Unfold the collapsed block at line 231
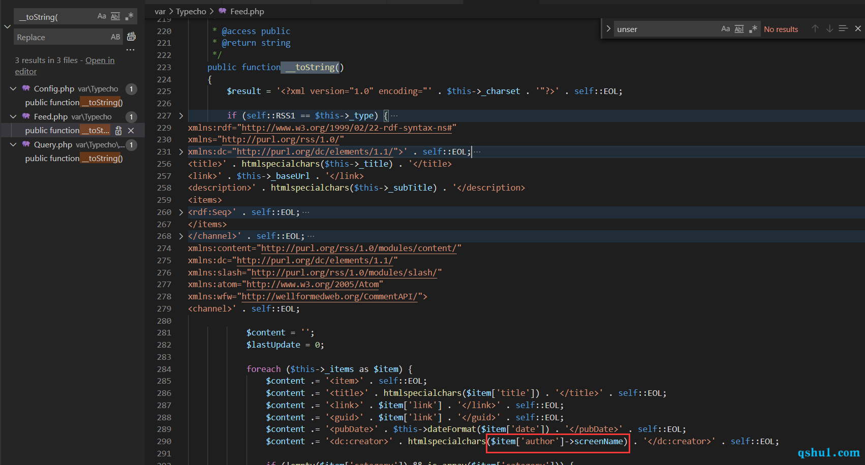865x465 pixels. click(x=181, y=152)
